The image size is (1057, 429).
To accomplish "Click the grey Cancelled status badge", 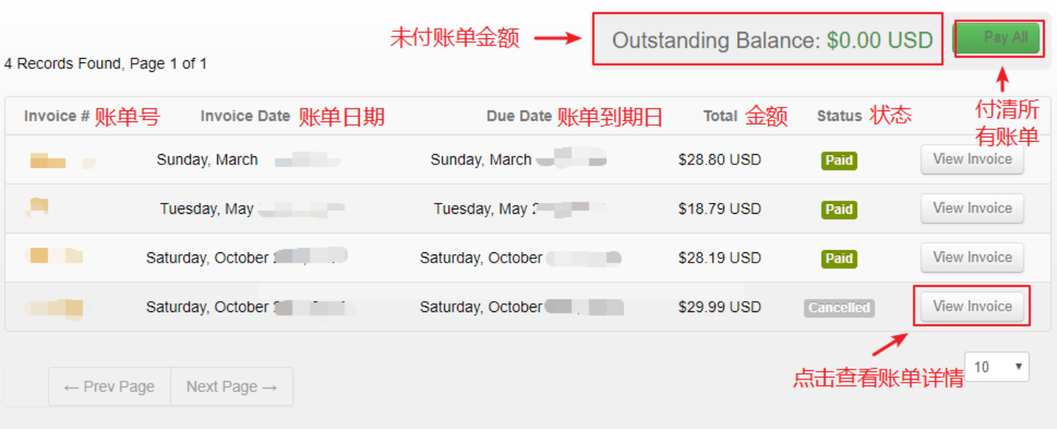I will (839, 308).
